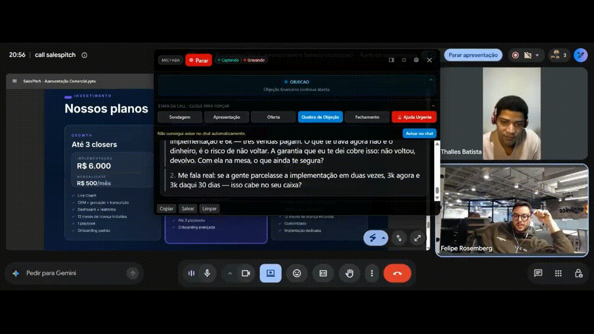594x334 pixels.
Task: Expand camera options chevron
Action: (230, 273)
